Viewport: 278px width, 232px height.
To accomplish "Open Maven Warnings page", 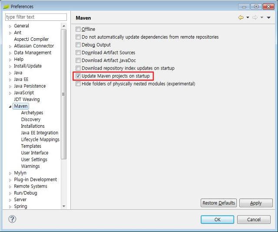I will (x=30, y=166).
